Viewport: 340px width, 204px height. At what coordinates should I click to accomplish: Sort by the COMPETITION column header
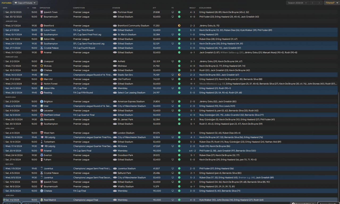click(x=79, y=8)
